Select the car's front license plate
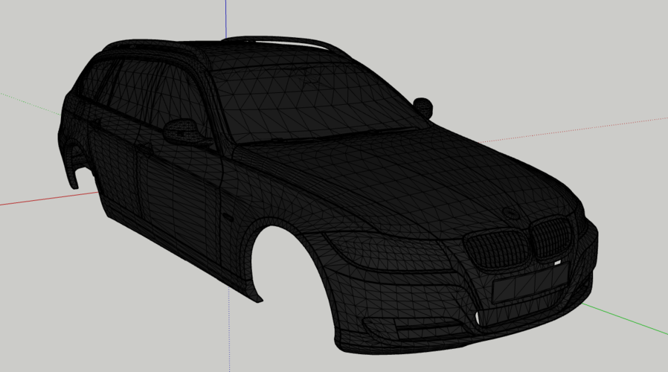 [530, 282]
